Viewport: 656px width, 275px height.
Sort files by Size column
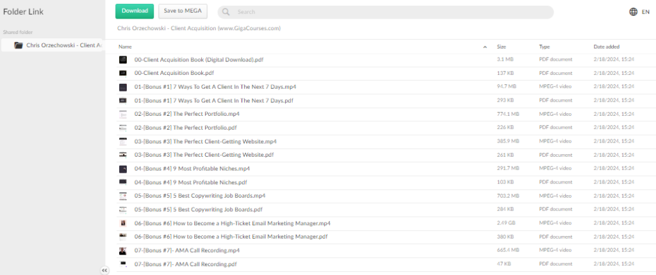coord(502,47)
